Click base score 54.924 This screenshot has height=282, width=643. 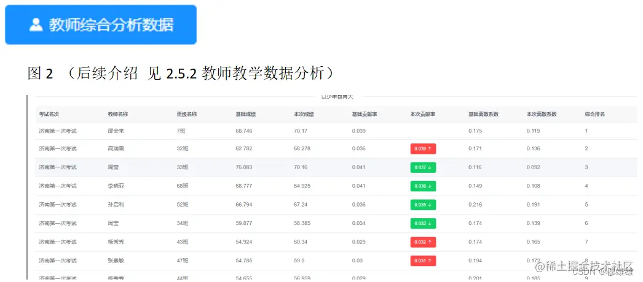(x=244, y=242)
